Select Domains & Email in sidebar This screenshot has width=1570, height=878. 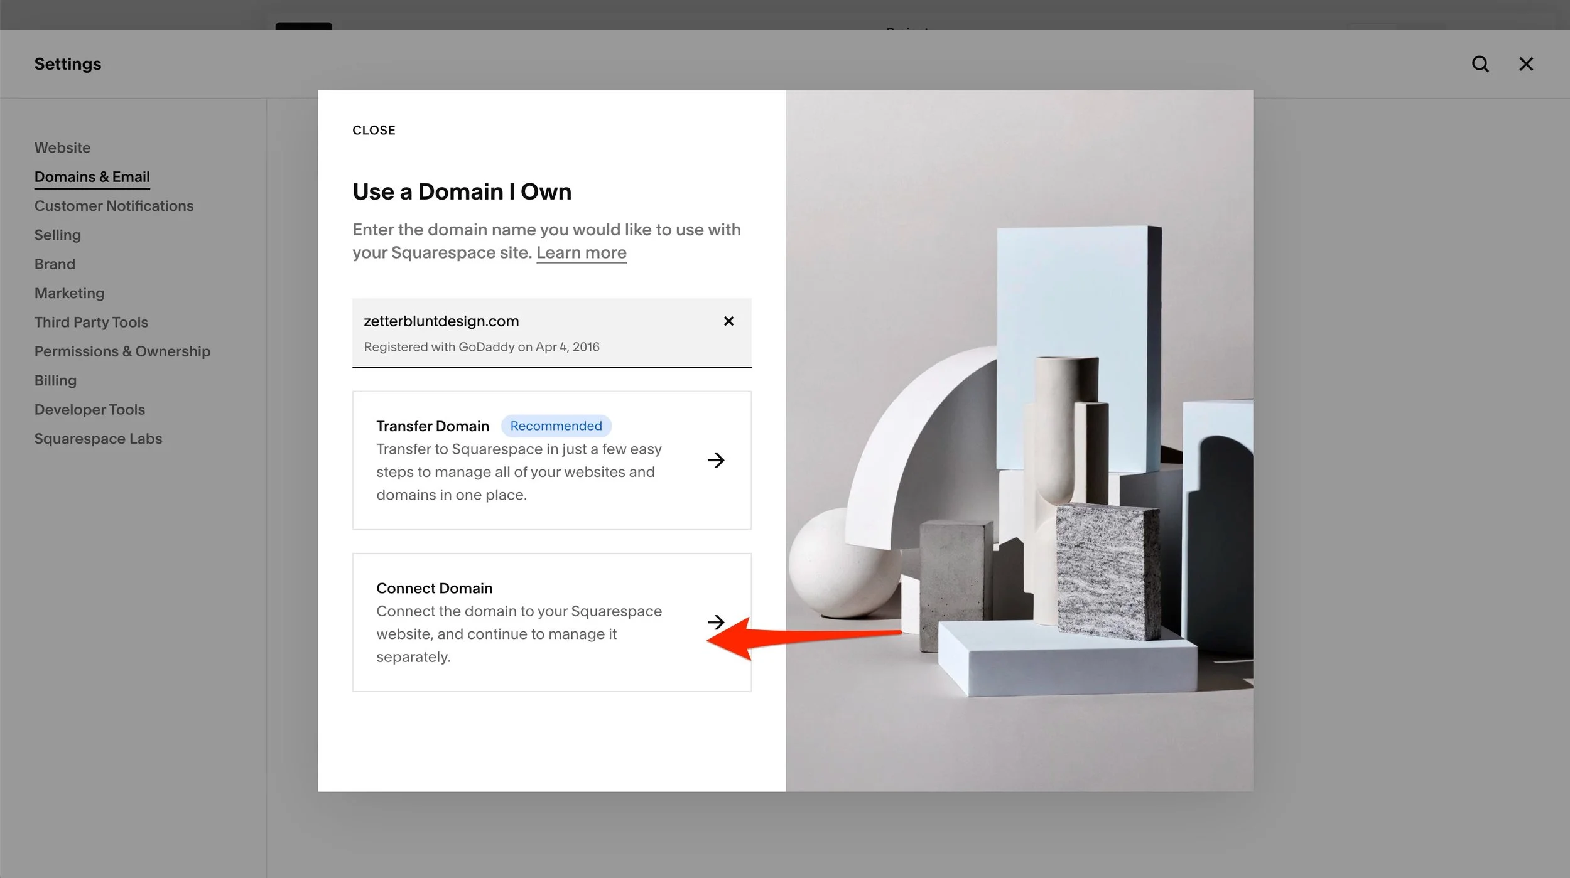92,177
